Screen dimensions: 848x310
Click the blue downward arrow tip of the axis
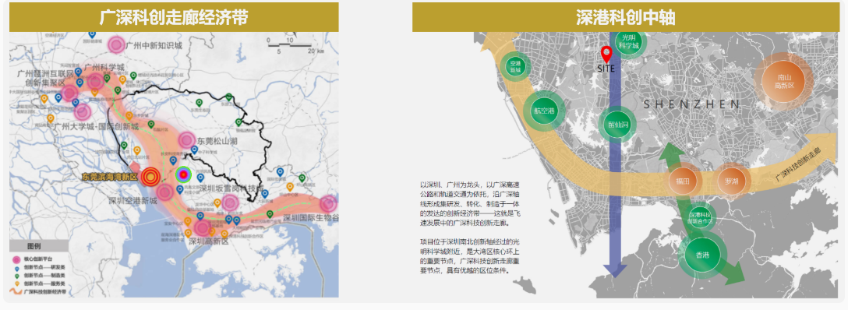coord(615,271)
